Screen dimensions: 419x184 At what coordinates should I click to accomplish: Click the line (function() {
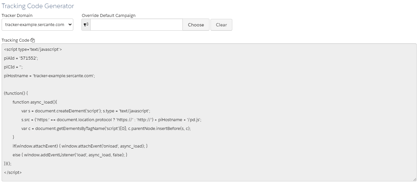(16, 93)
